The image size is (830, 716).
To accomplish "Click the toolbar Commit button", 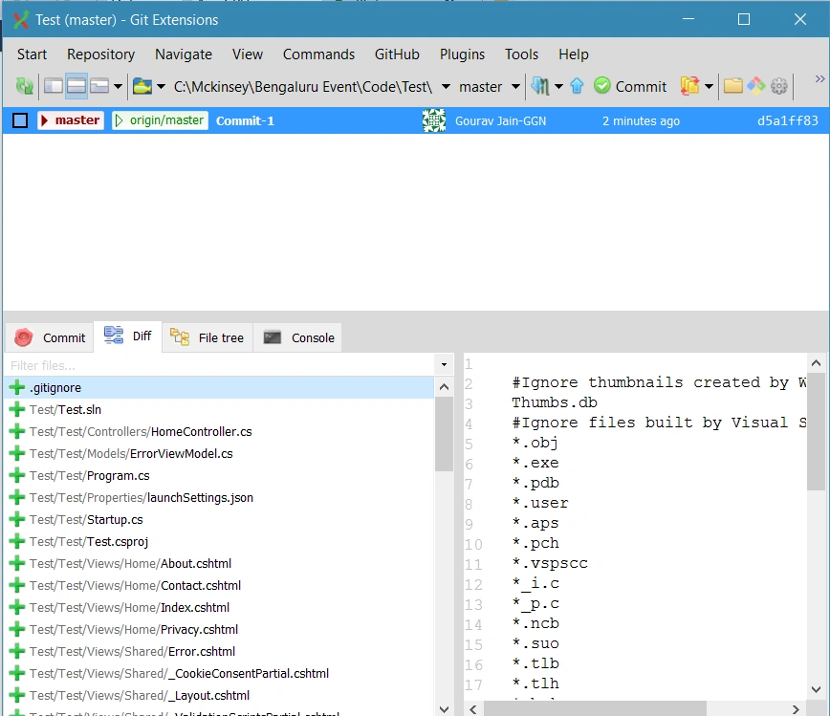I will 630,86.
